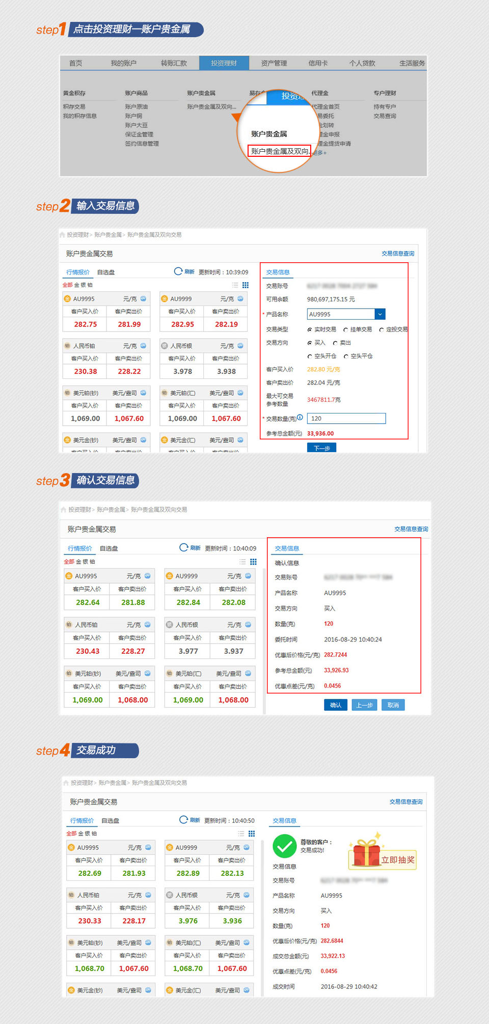Click the info icon next to 交易数量(克)
The width and height of the screenshot is (489, 1024).
tap(300, 418)
